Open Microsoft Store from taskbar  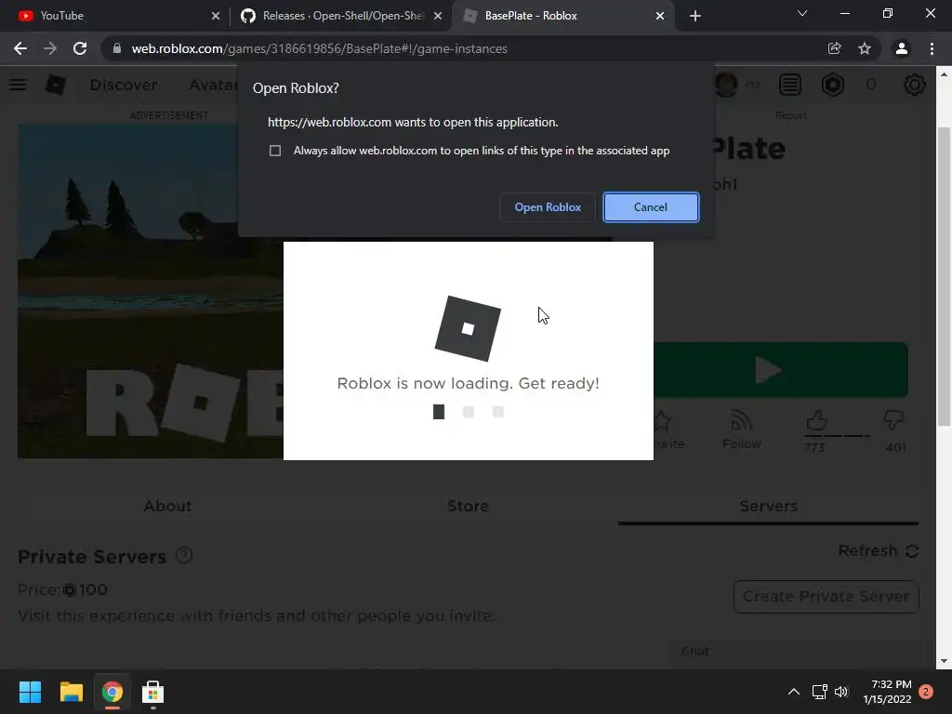click(153, 692)
